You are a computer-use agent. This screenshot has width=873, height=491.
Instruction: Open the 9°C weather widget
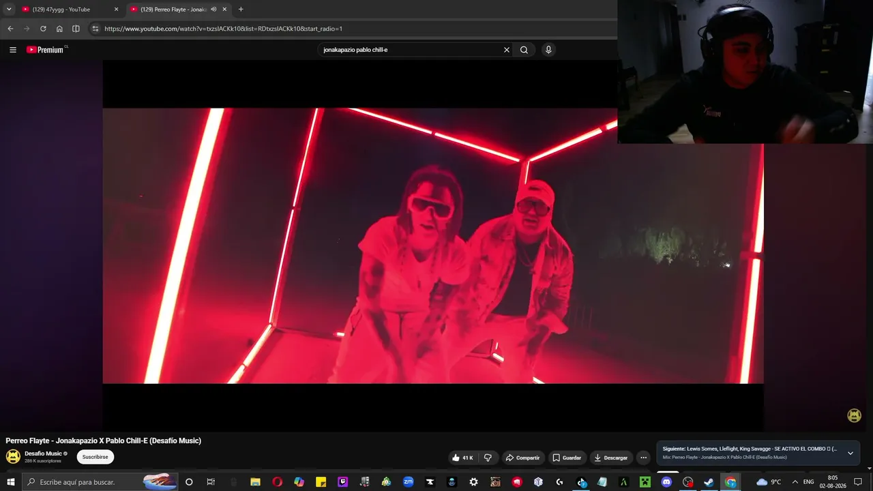click(769, 482)
